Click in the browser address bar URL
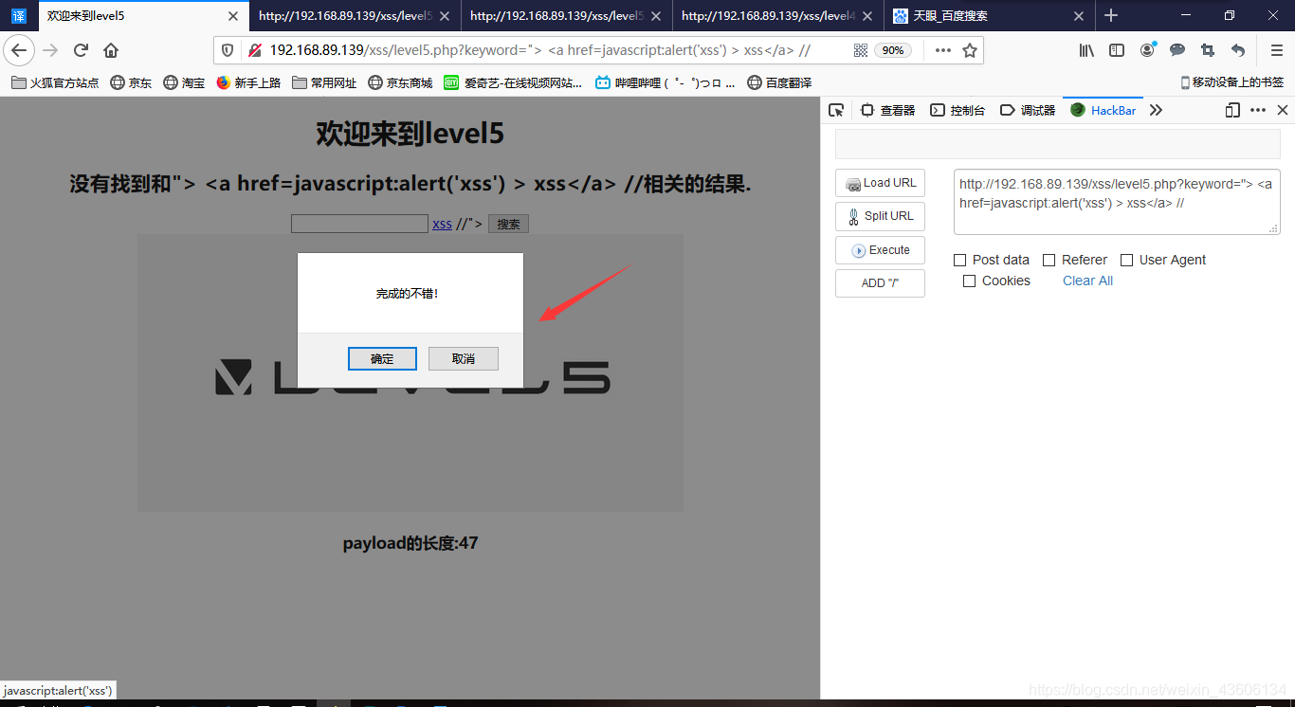 tap(540, 50)
